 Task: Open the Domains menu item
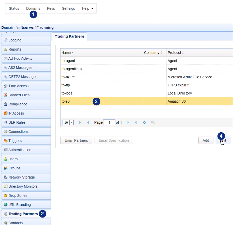point(33,8)
